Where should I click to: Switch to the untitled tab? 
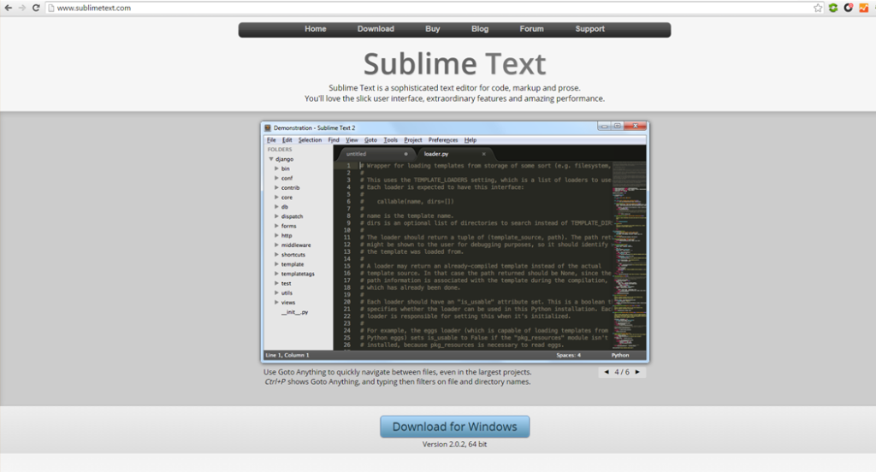click(357, 154)
